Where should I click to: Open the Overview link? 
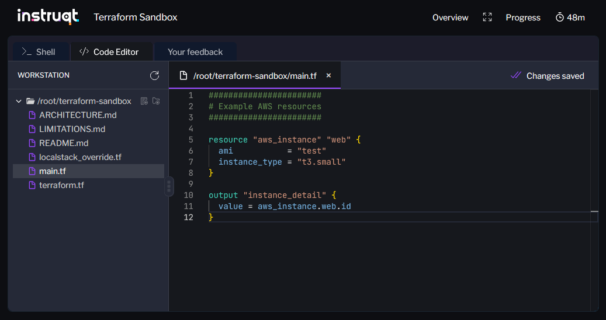coord(450,18)
